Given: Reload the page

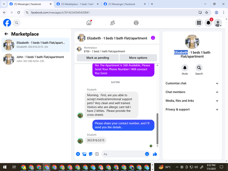Looking at the screenshot, I should click(19, 12).
